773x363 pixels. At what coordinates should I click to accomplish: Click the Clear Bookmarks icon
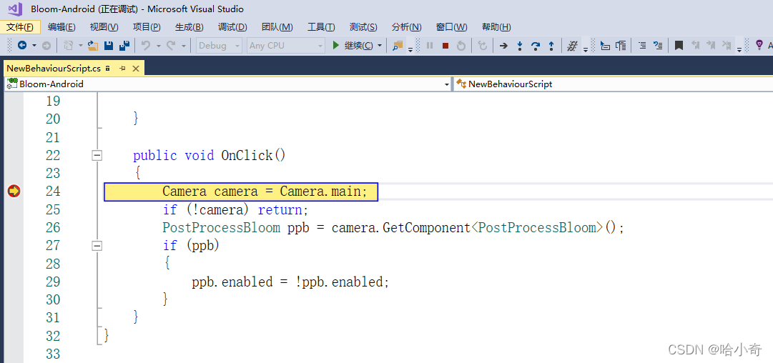pos(727,45)
